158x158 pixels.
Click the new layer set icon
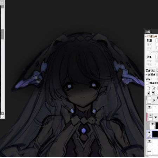[x=153, y=93]
